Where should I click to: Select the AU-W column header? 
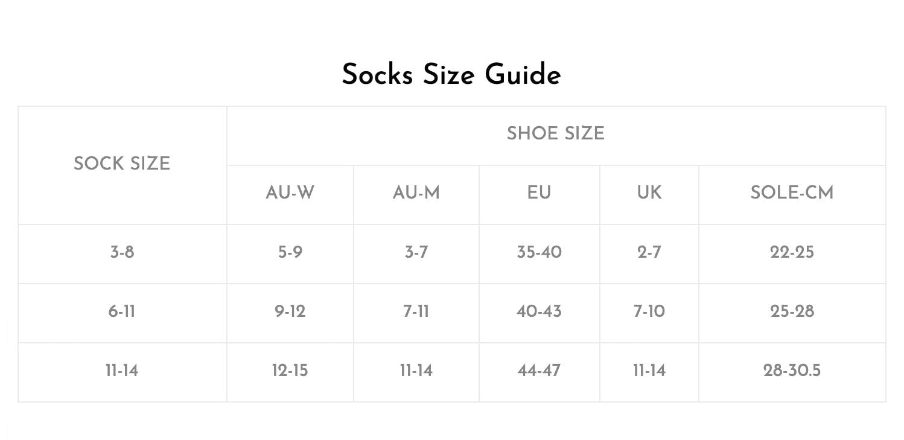coord(290,193)
